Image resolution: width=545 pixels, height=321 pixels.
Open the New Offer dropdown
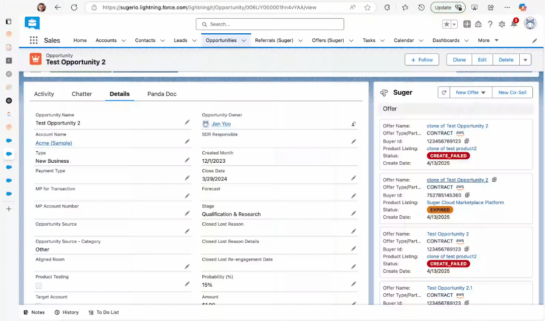[x=471, y=92]
